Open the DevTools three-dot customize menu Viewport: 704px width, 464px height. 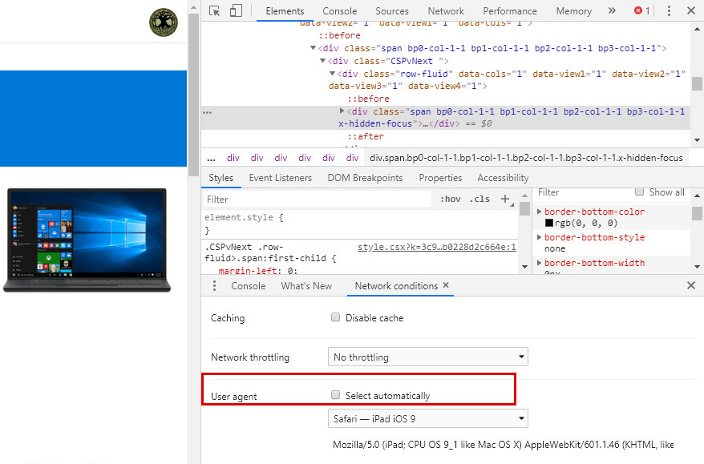(669, 10)
